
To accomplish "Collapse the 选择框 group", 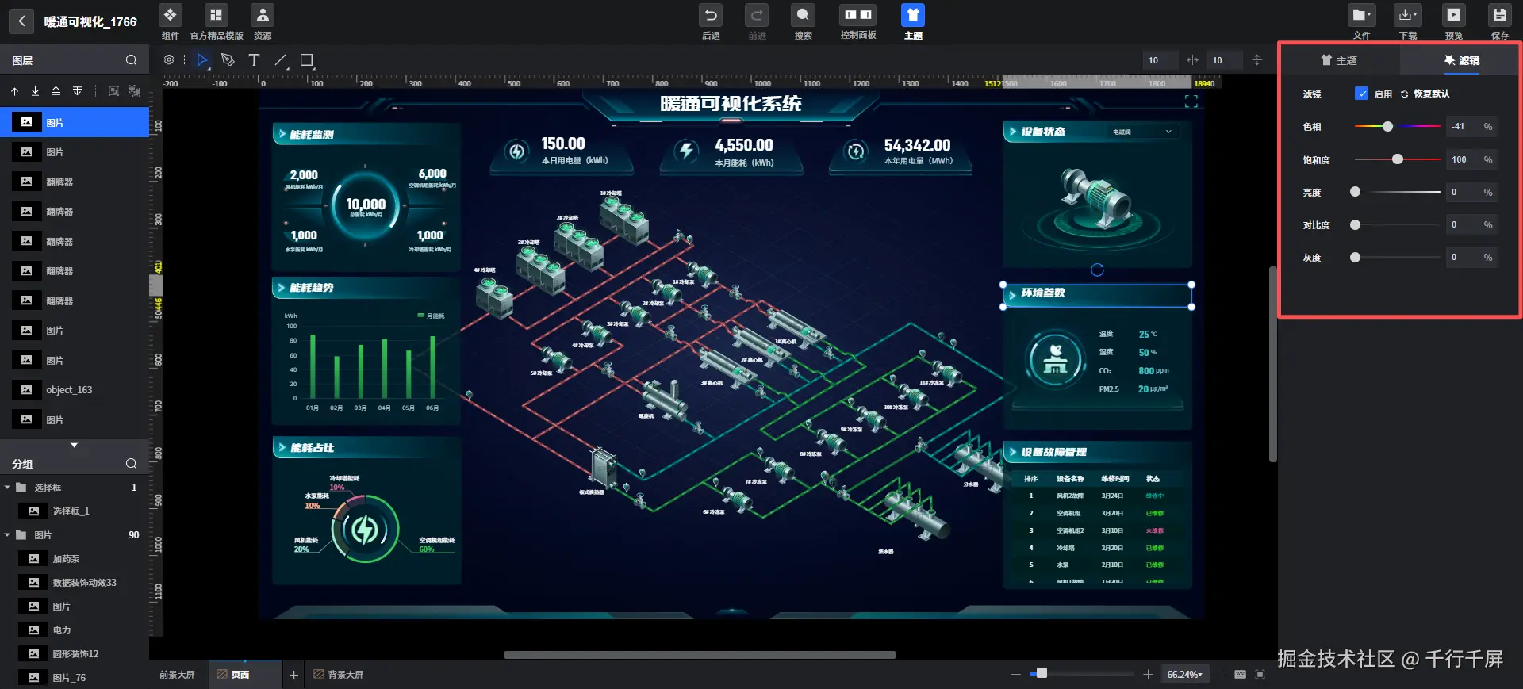I will click(7, 488).
